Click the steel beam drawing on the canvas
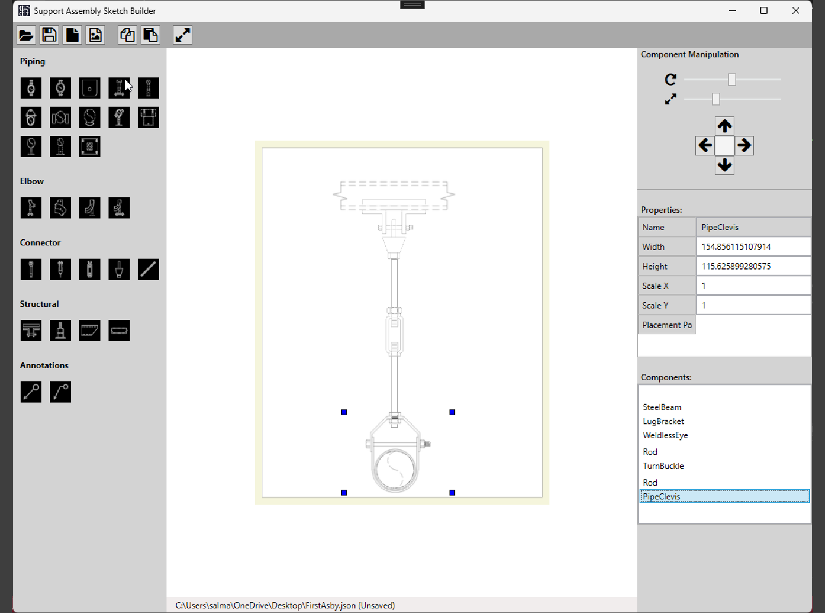825x613 pixels. [394, 196]
